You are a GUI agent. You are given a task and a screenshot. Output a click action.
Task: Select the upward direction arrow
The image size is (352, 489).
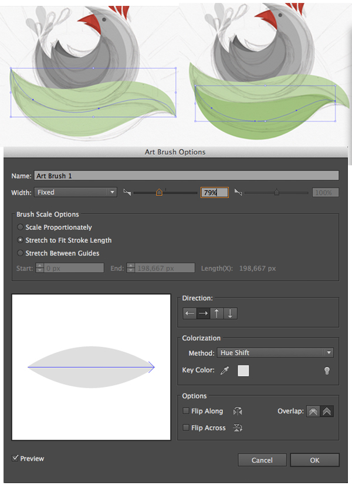tap(217, 313)
